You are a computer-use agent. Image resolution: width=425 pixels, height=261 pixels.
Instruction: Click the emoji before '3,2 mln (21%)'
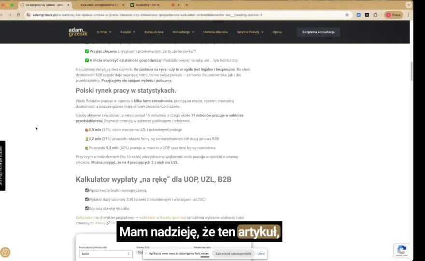[87, 139]
